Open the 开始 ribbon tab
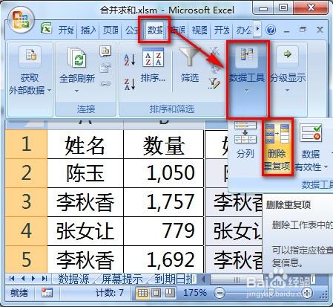 [66, 30]
